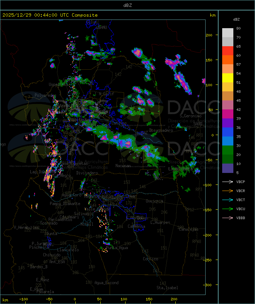Click the Desaguadero map label
The image size is (255, 304).
click(161, 130)
